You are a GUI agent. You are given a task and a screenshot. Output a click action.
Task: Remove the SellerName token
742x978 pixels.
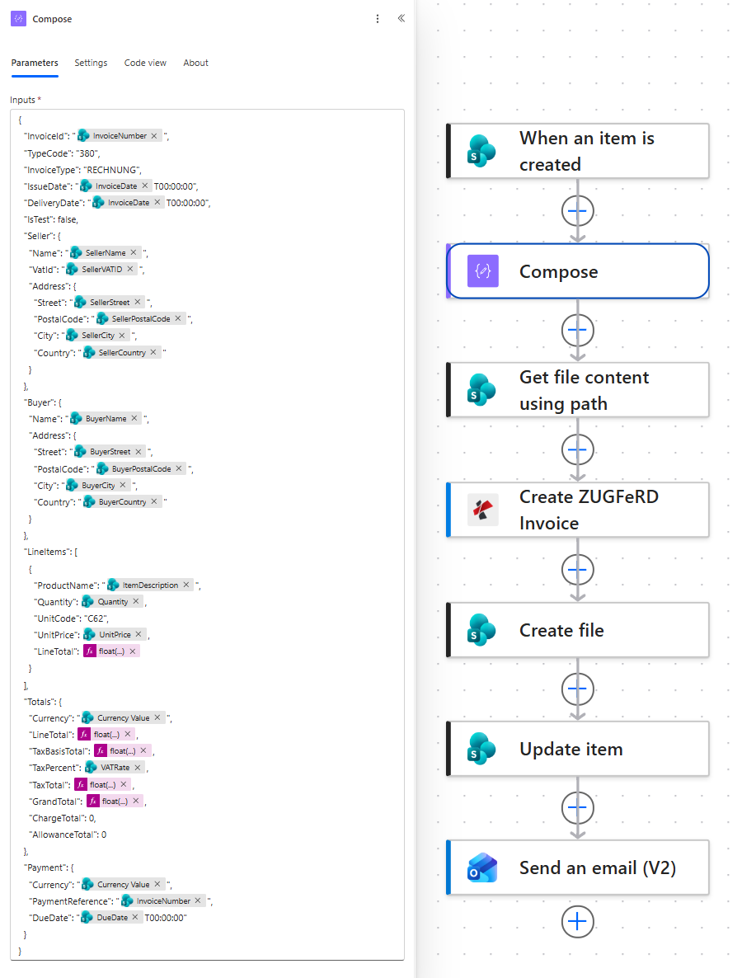(x=134, y=252)
